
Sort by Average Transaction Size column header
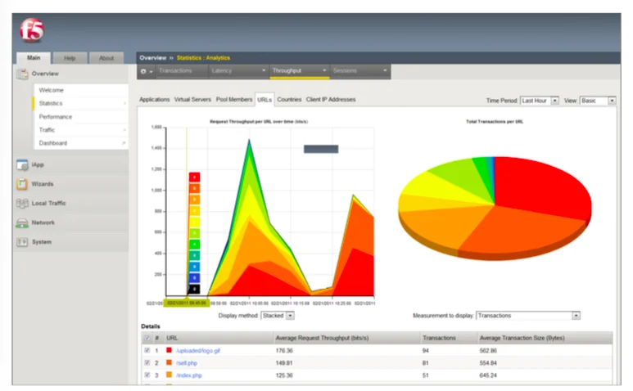click(x=522, y=338)
